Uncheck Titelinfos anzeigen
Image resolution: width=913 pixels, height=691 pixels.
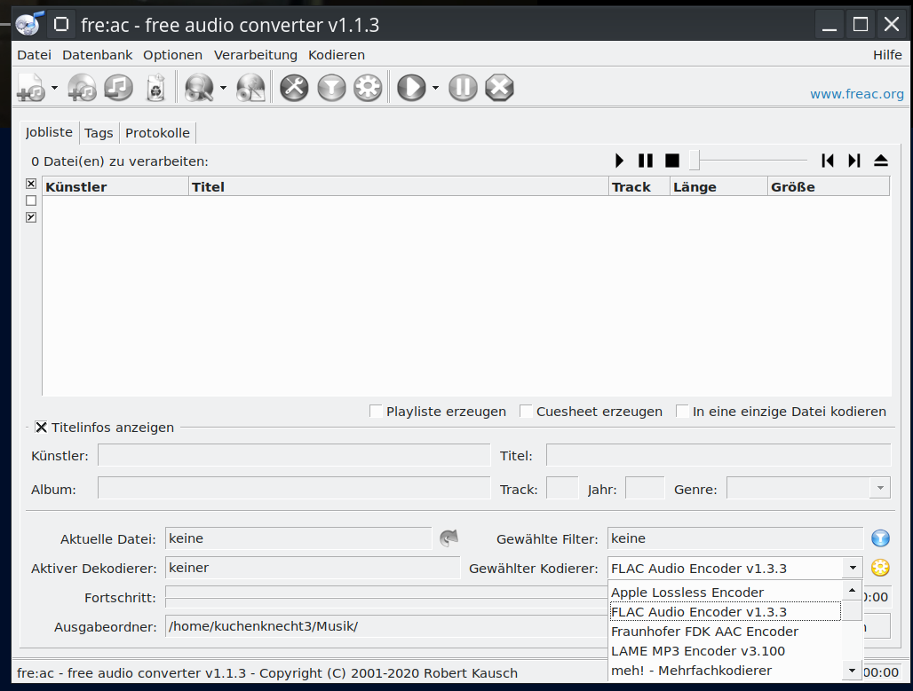(42, 428)
